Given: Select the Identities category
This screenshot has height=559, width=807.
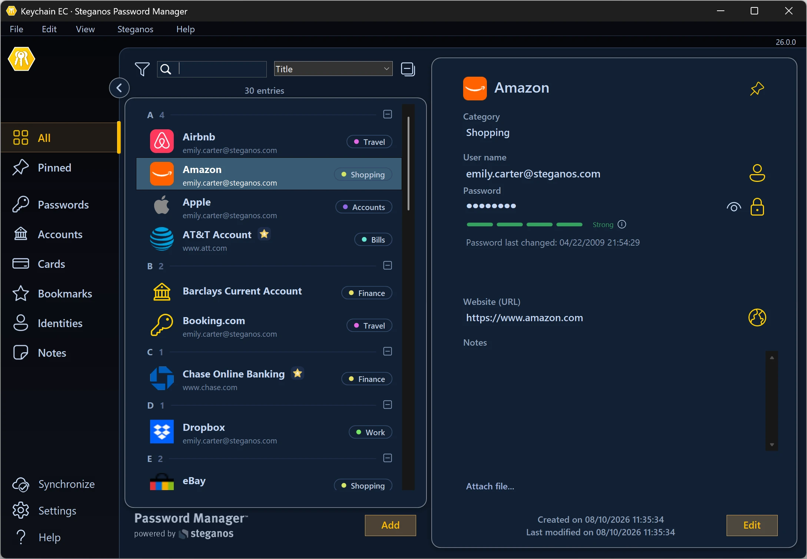Looking at the screenshot, I should pos(60,323).
